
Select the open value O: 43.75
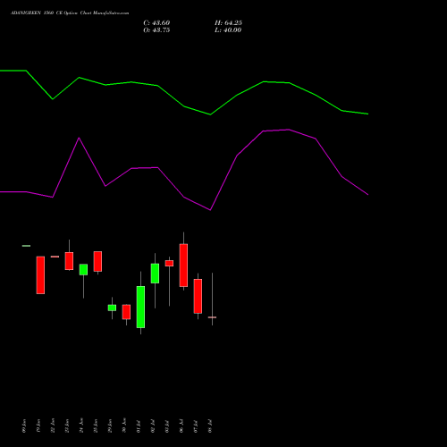click(x=156, y=30)
